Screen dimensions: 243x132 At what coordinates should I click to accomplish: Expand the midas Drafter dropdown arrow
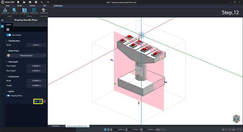(x=34, y=14)
